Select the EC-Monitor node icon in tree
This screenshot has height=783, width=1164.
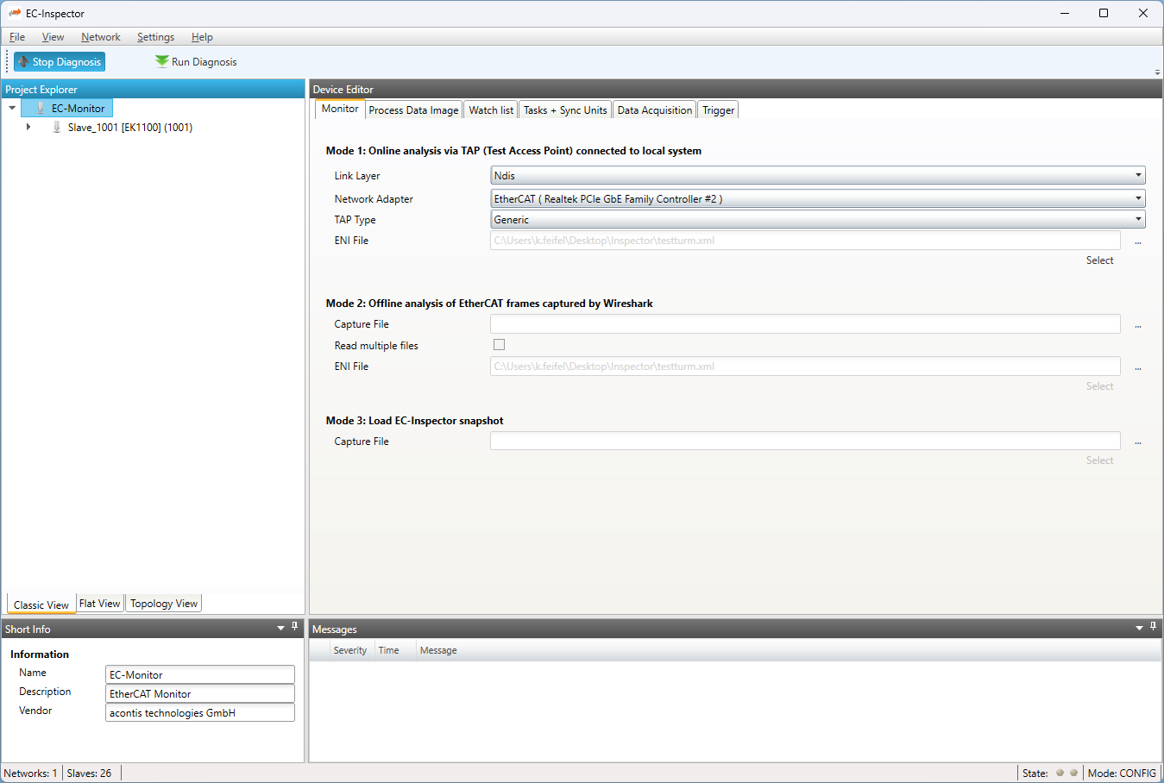click(x=40, y=109)
